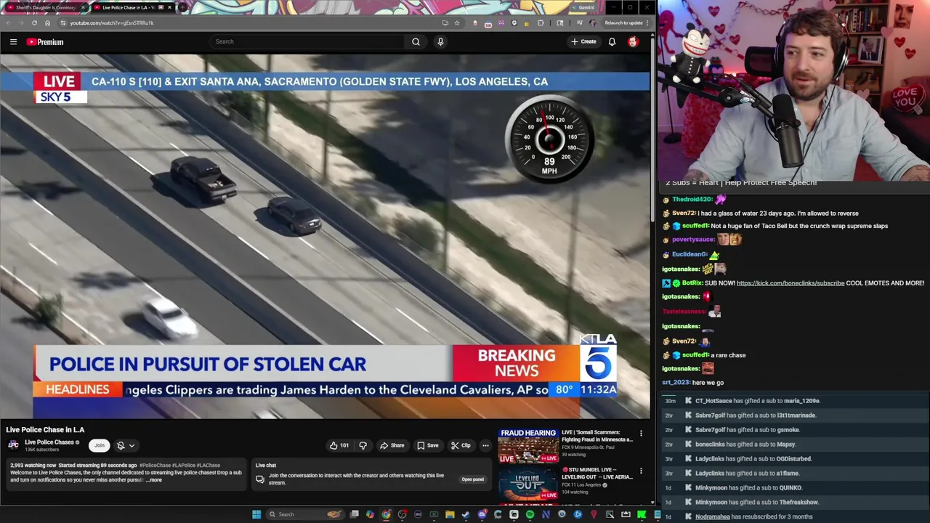Screen dimensions: 930x523
Task: Open Steam from the taskbar
Action: click(x=466, y=514)
